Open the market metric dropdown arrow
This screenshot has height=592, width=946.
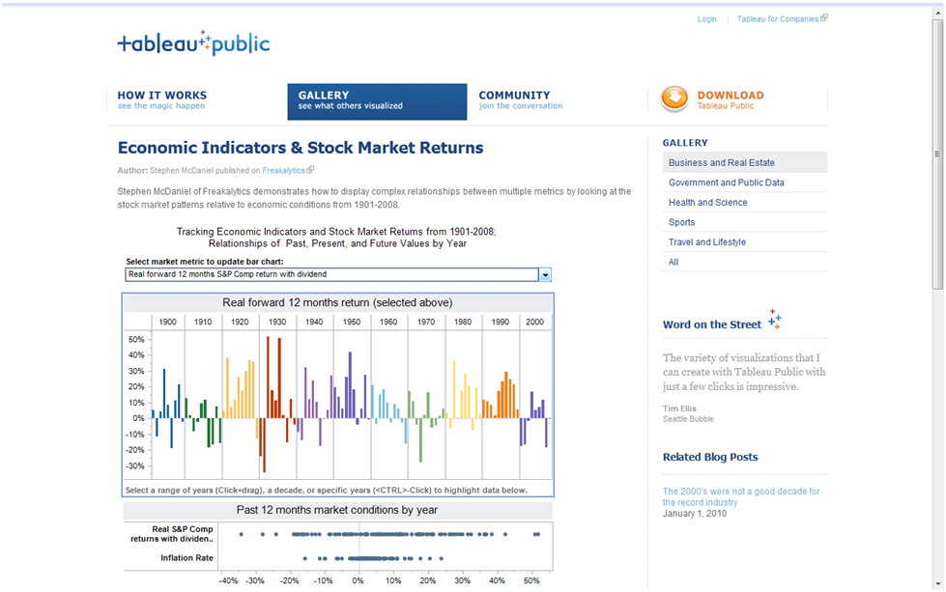click(x=544, y=274)
